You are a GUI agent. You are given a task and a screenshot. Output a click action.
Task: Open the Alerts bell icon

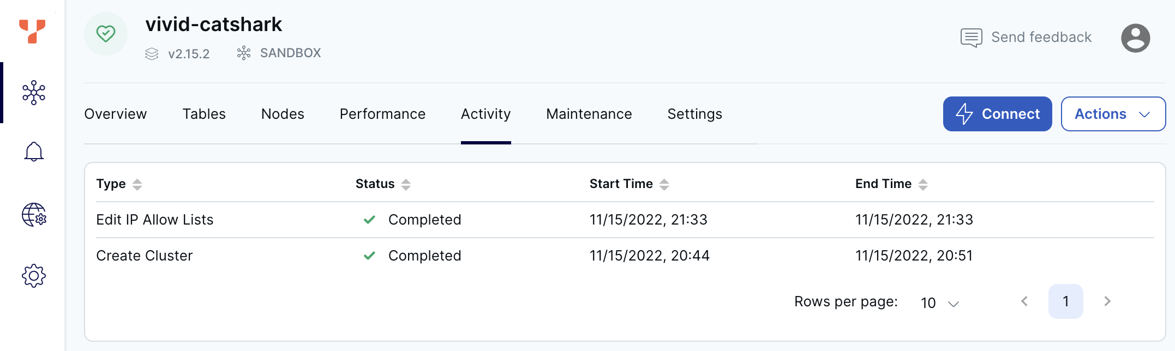coord(34,152)
